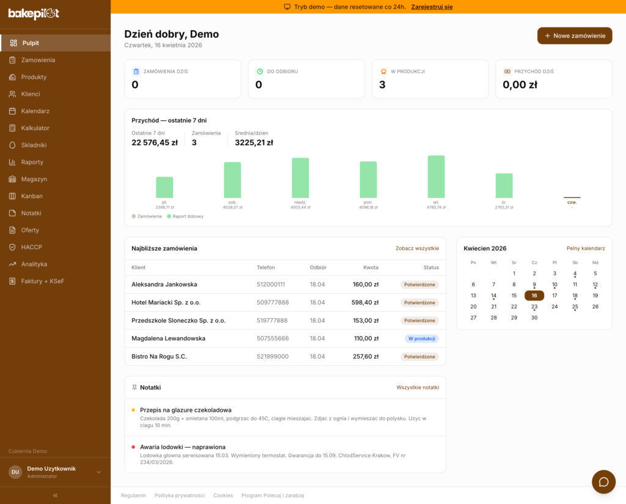The image size is (626, 504).
Task: Open the chat bubble support widget
Action: 603,481
